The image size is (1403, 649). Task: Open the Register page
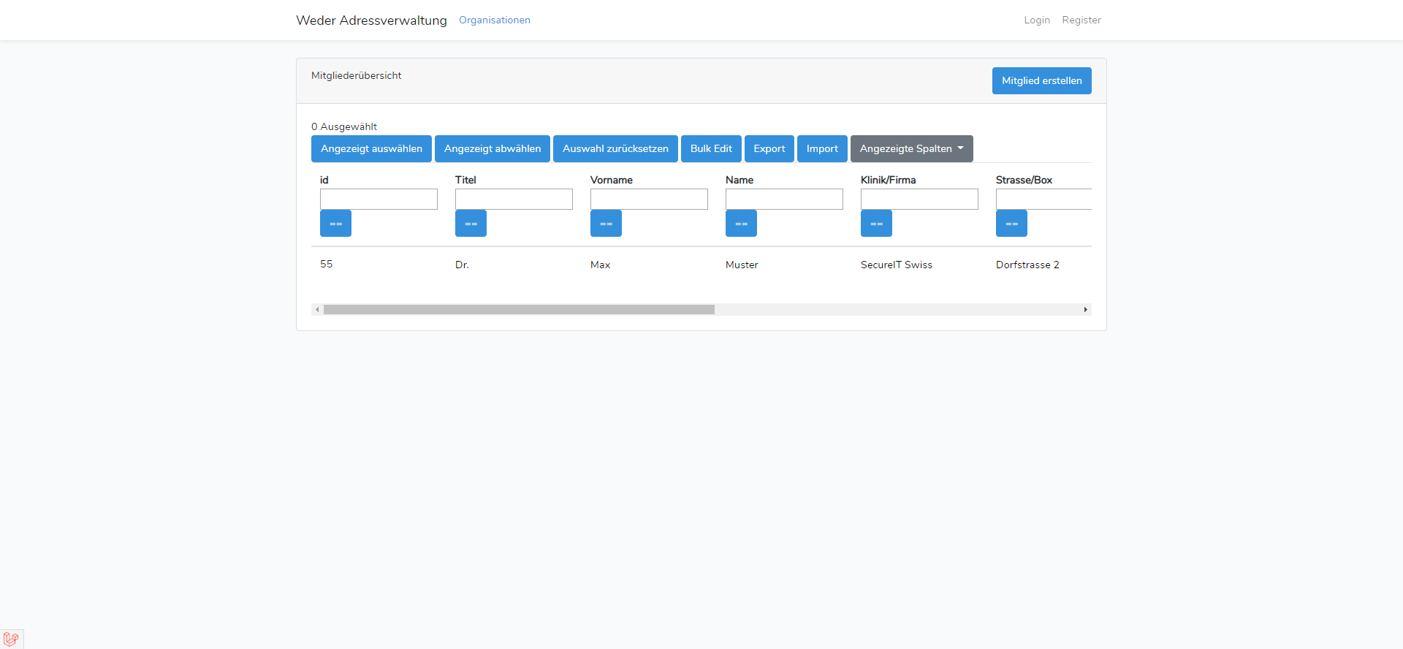(1081, 20)
